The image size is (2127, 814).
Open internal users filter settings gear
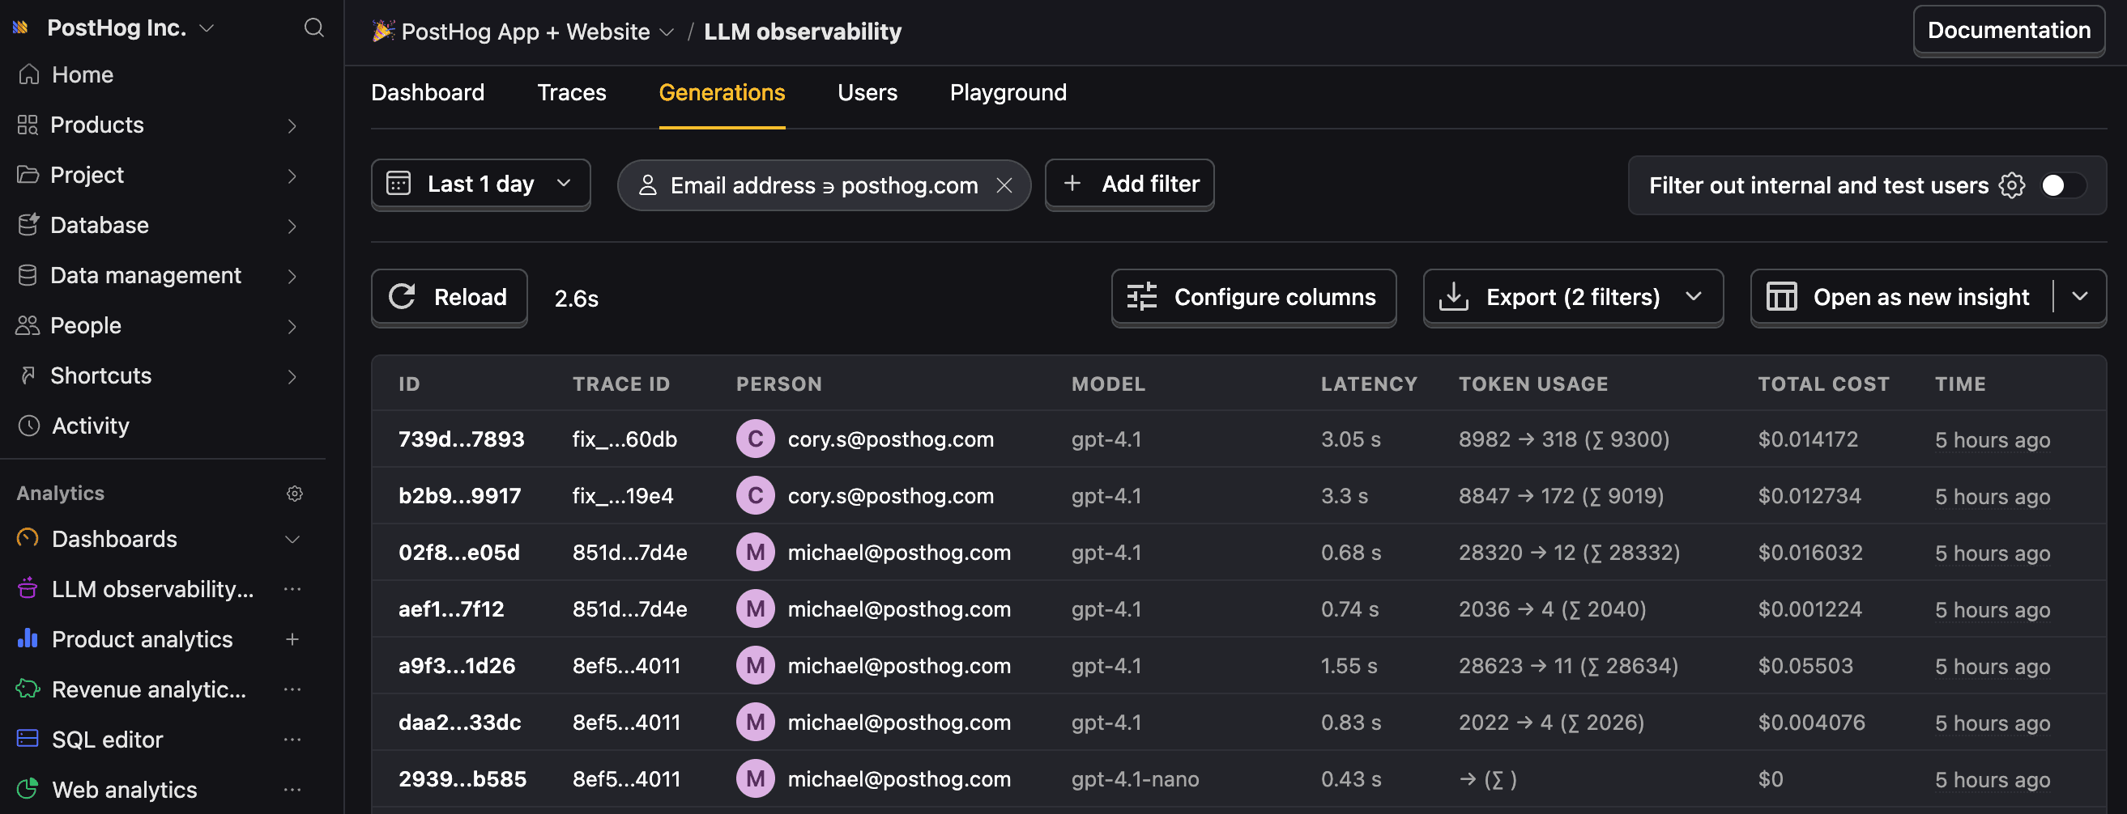click(2011, 185)
